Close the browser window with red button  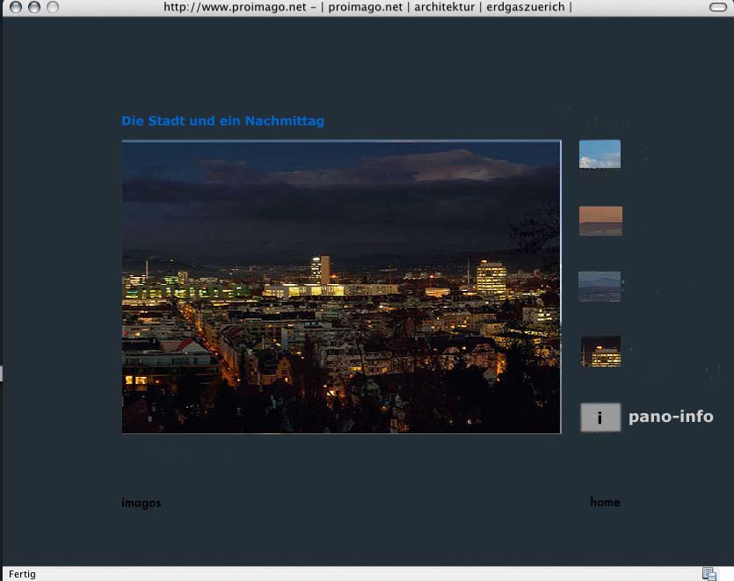click(x=16, y=7)
